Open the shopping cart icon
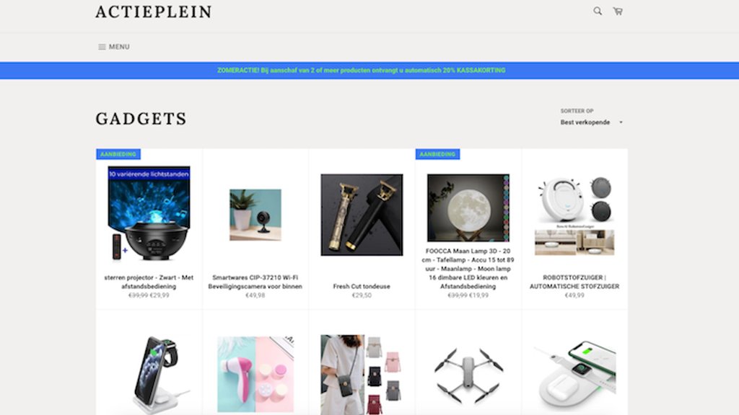739x415 pixels. 618,11
